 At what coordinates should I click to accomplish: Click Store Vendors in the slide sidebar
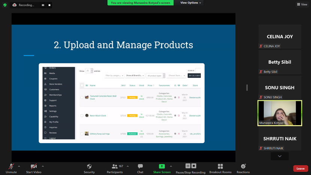pyautogui.click(x=55, y=84)
